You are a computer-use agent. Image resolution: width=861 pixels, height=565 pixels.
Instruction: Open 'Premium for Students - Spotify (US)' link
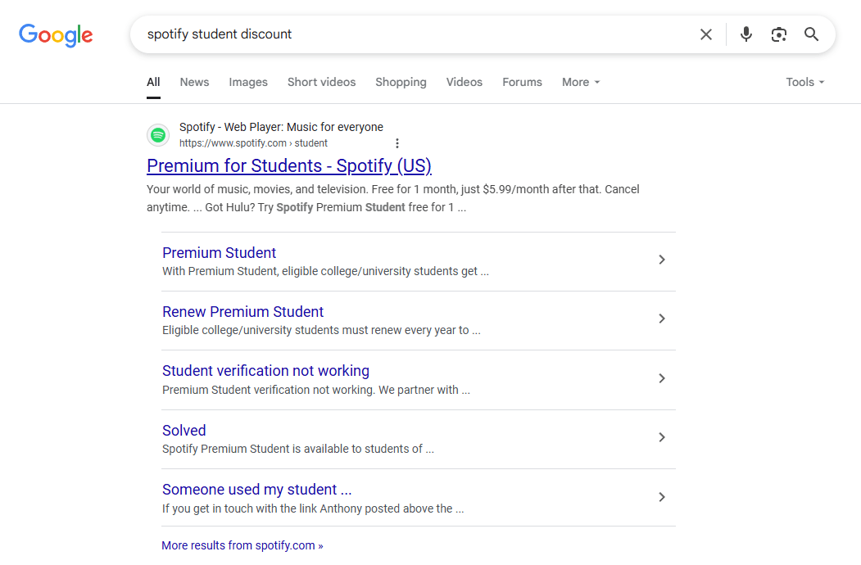289,166
